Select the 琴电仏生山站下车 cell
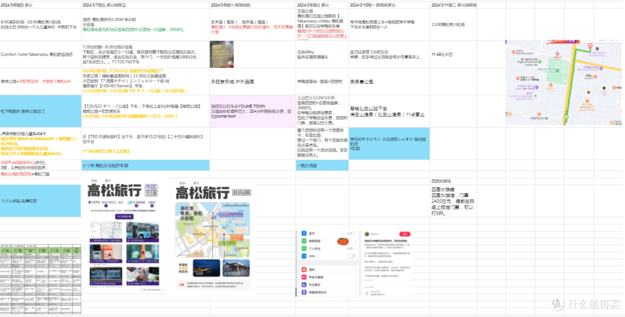625x317 pixels. [x=389, y=111]
